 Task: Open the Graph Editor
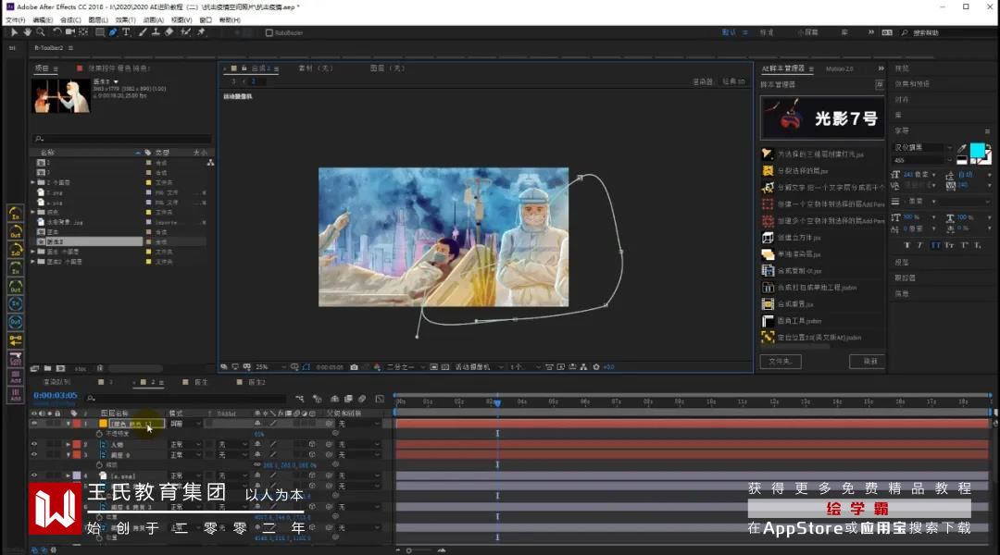click(x=380, y=399)
